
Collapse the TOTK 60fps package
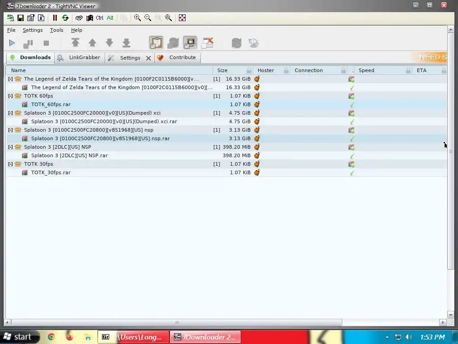tap(11, 96)
